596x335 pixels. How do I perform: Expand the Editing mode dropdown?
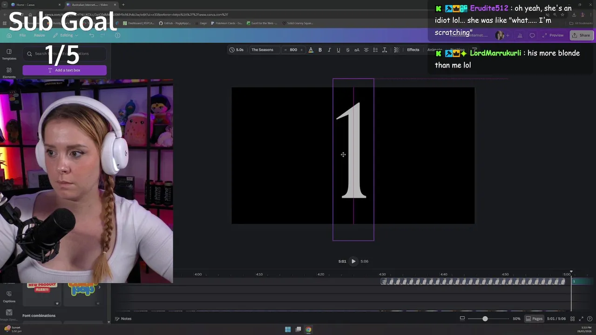[x=65, y=35]
